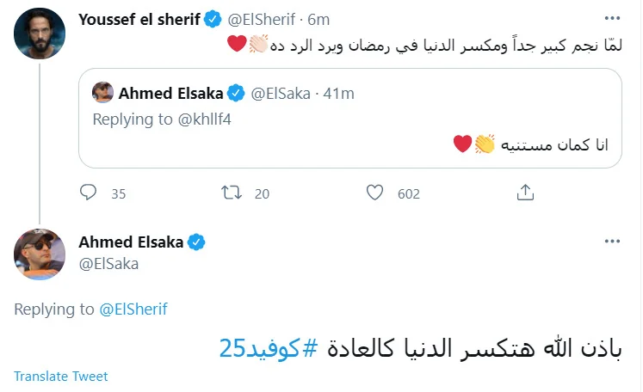The height and width of the screenshot is (392, 643).
Task: Reply to Youssef el sherif's tweet
Action: pyautogui.click(x=89, y=193)
